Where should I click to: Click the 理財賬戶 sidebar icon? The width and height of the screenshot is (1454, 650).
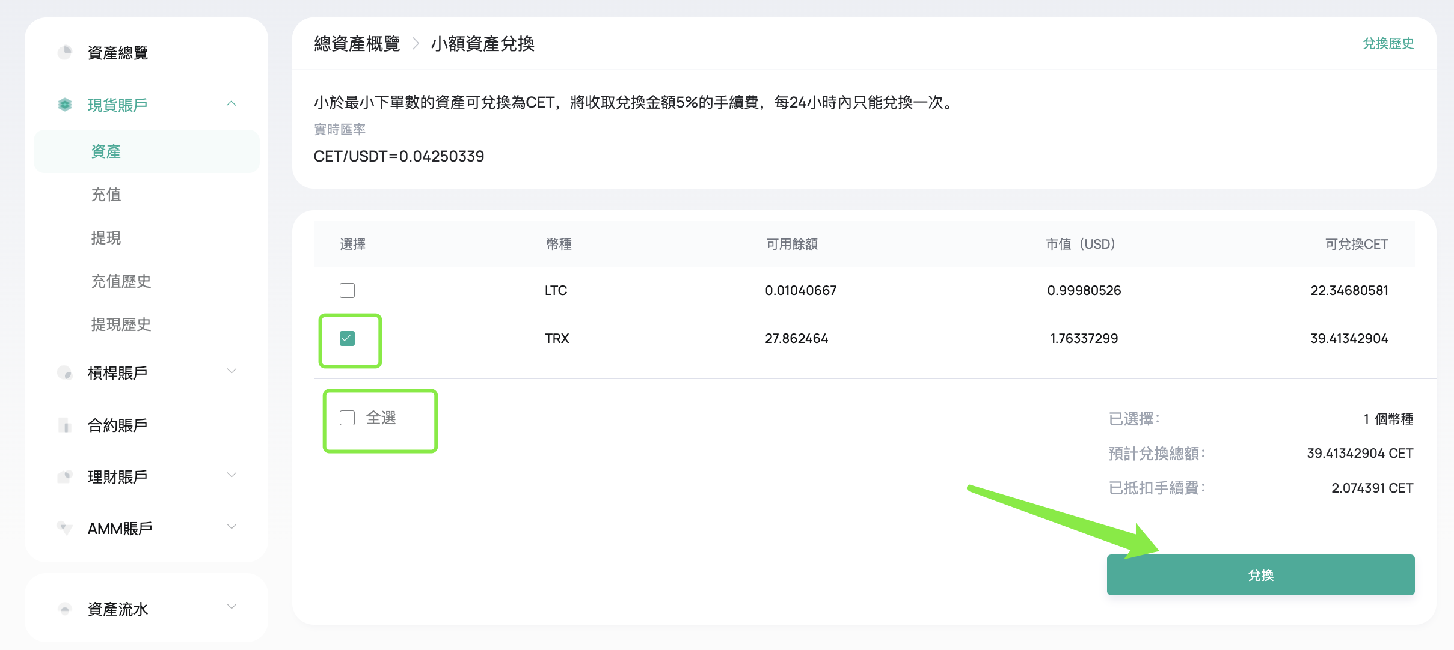[x=65, y=477]
